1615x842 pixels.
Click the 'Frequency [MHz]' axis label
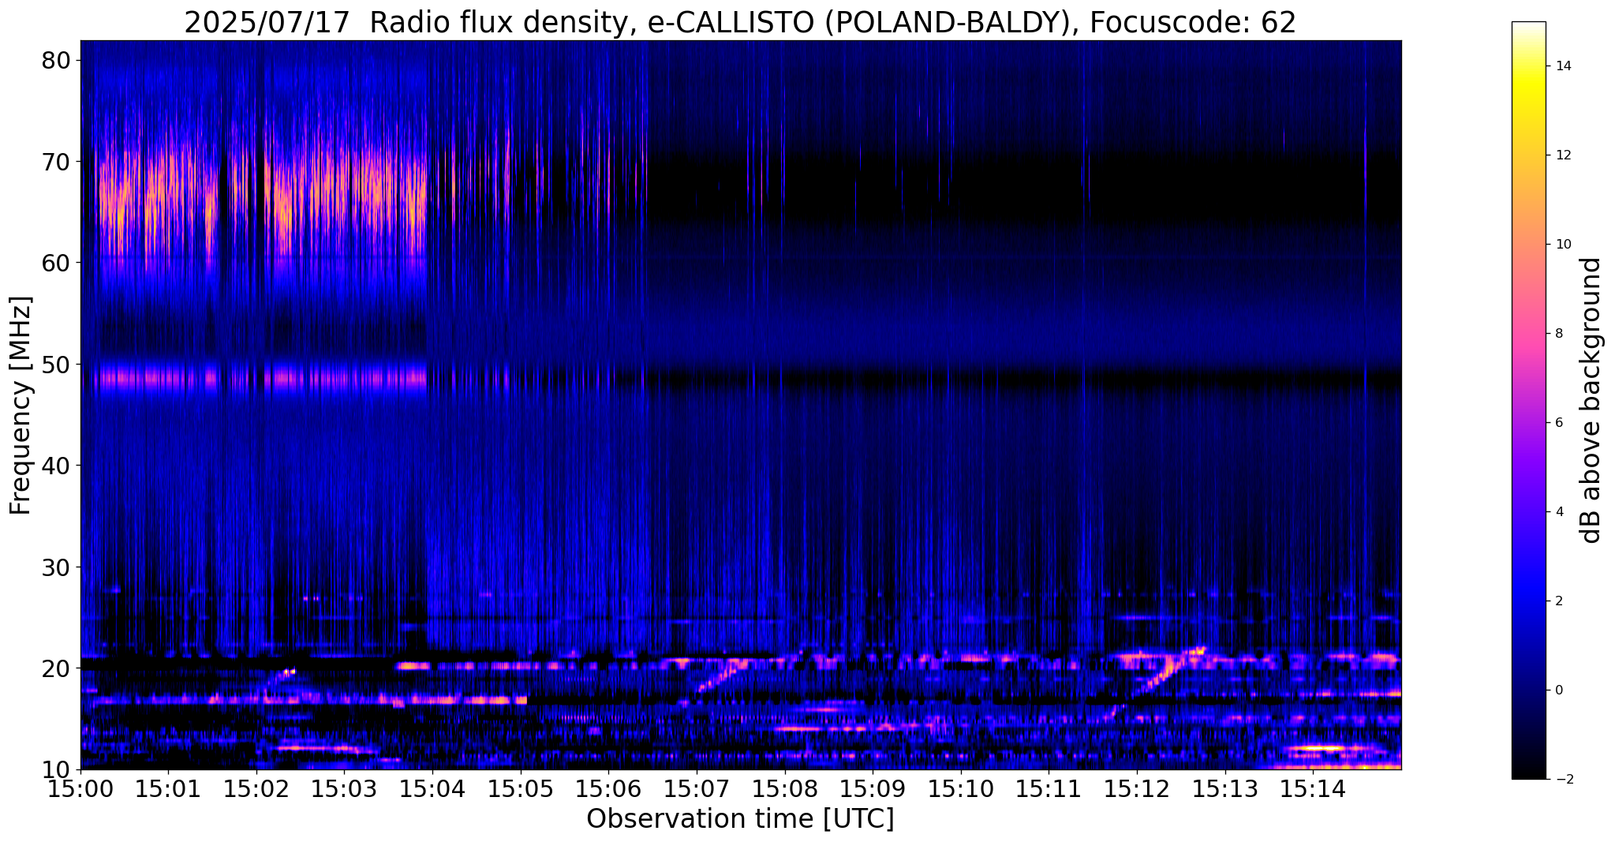[21, 405]
